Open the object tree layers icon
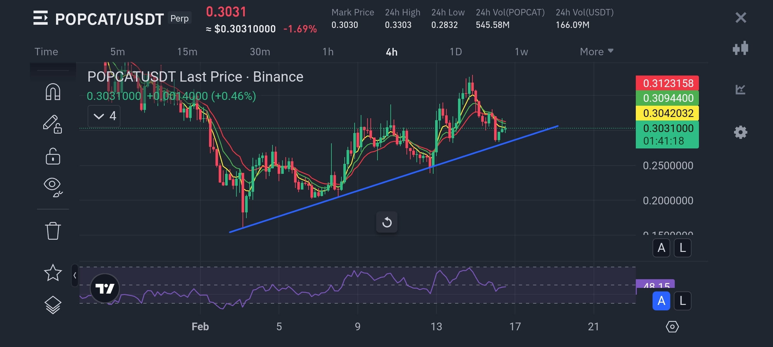 coord(53,305)
